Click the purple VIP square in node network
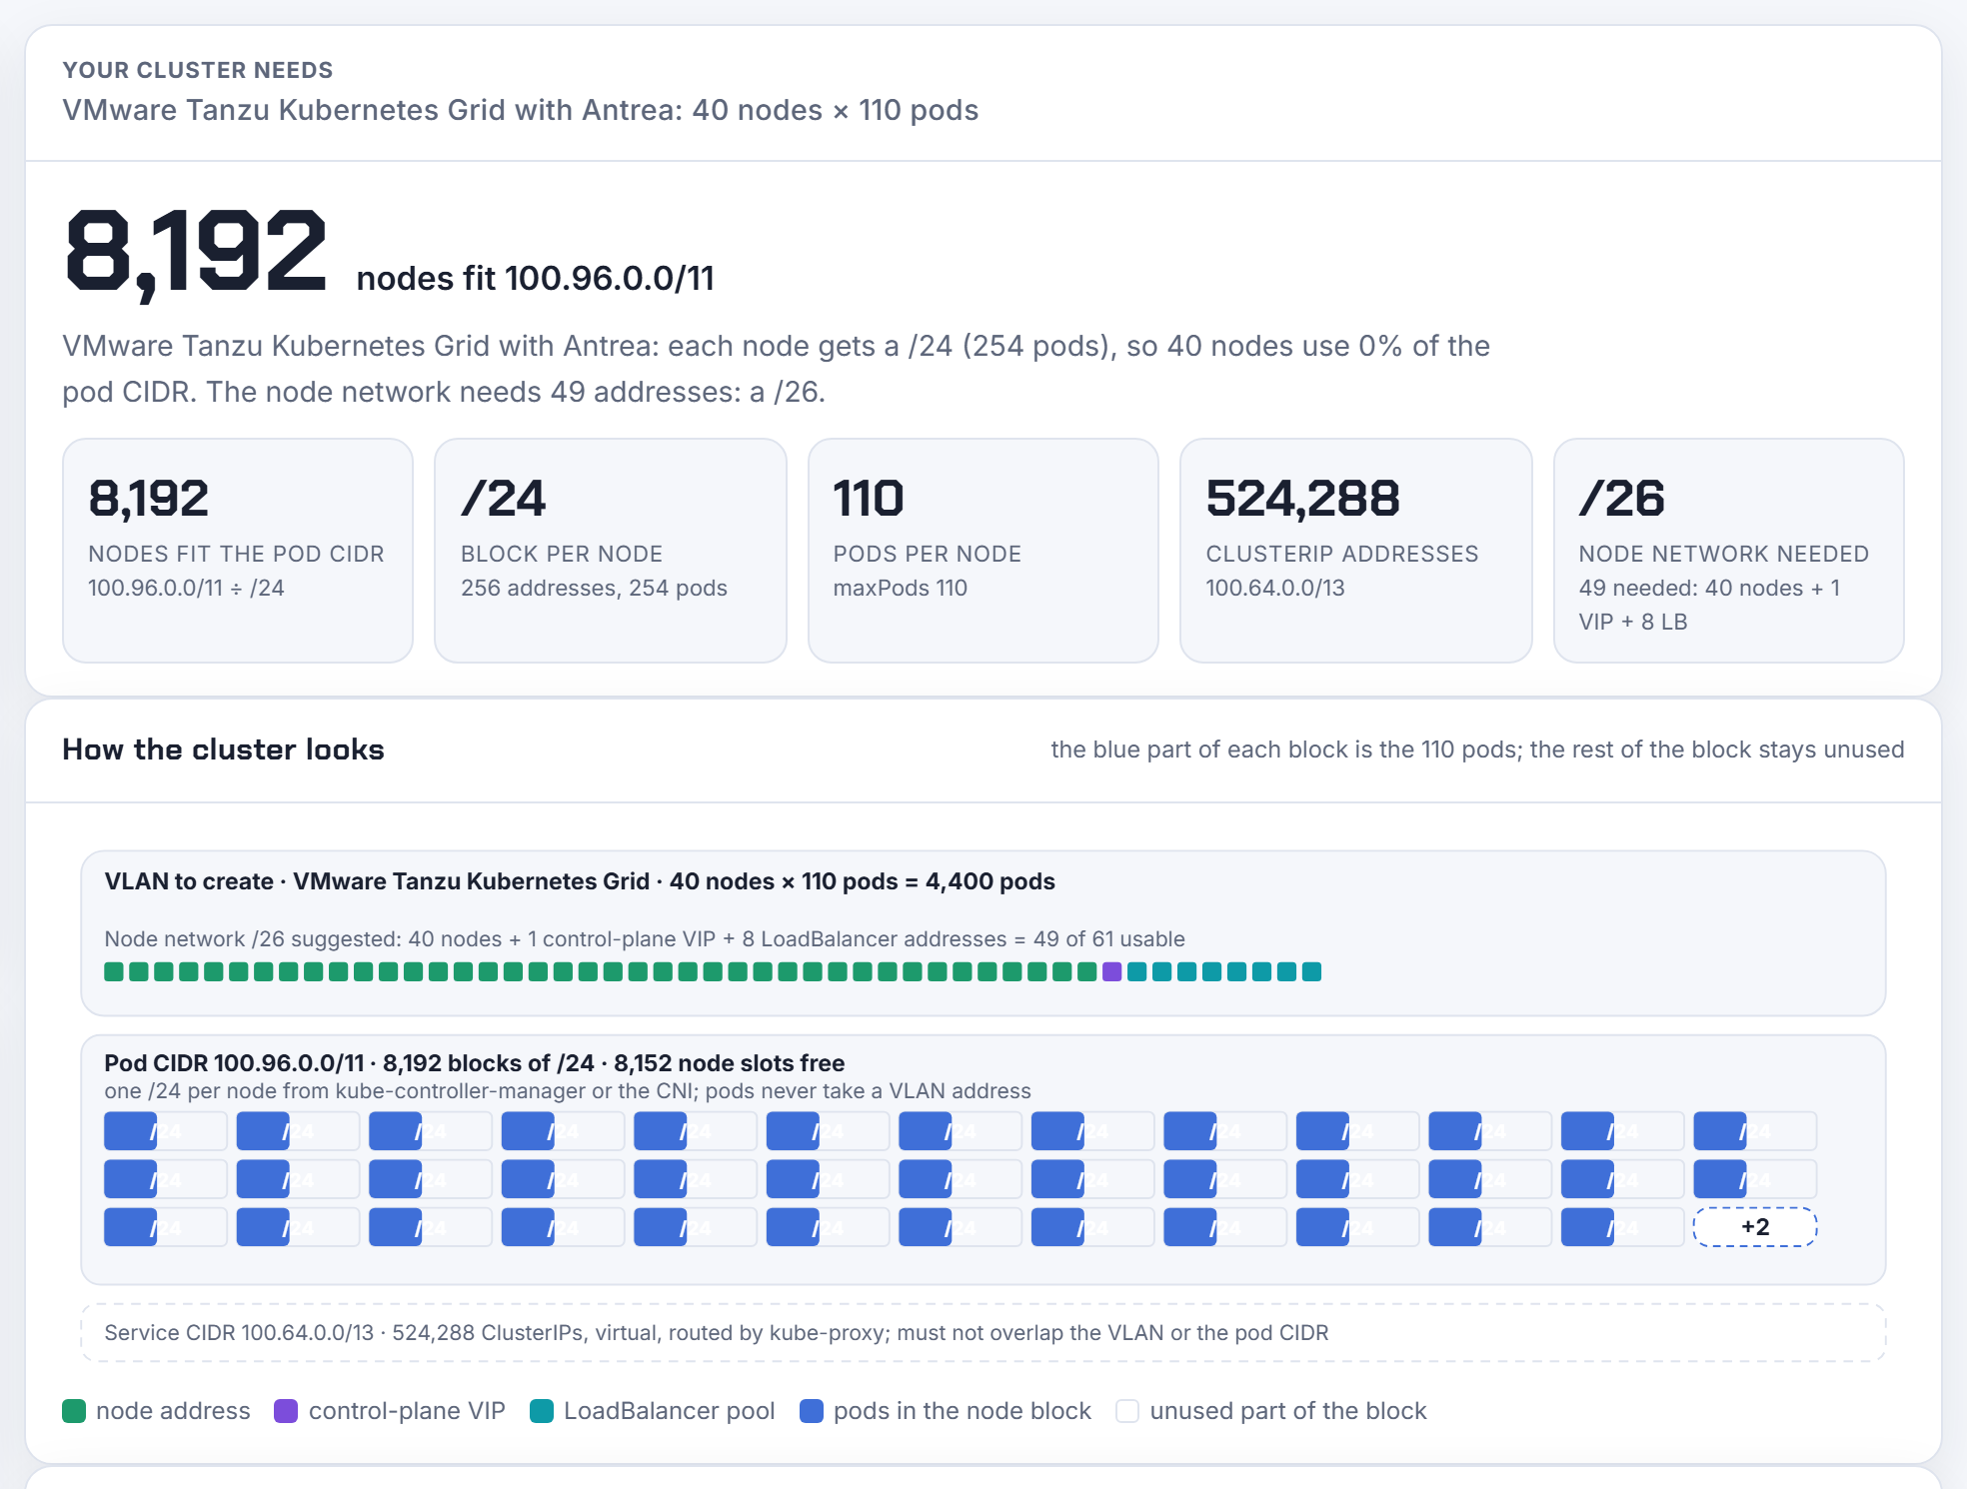Viewport: 1967px width, 1489px height. click(1112, 971)
